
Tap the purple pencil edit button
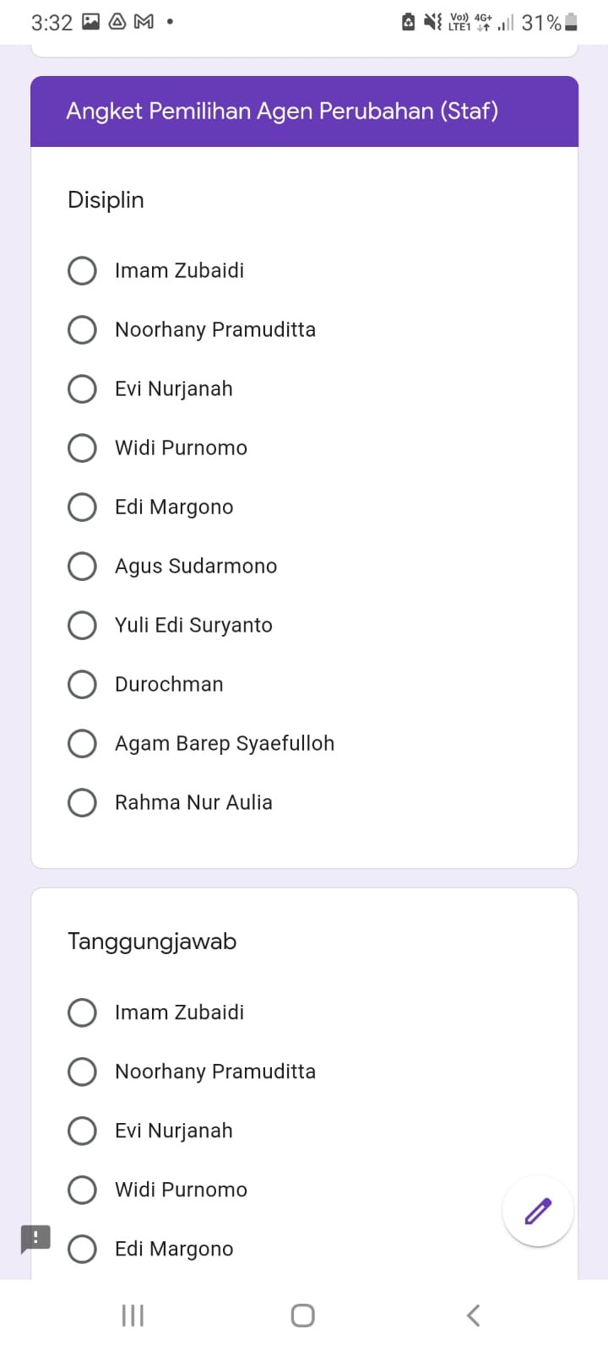point(538,1211)
